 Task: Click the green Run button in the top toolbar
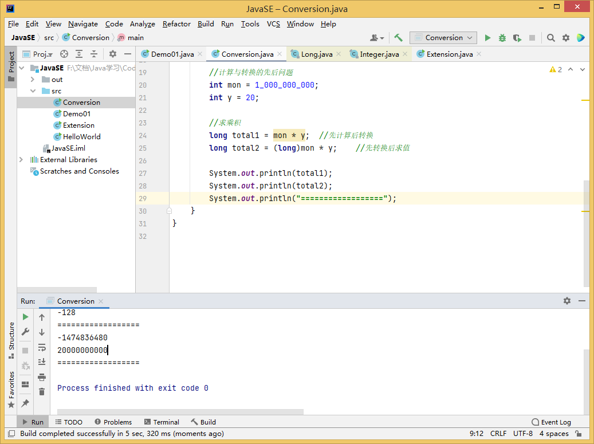click(487, 38)
